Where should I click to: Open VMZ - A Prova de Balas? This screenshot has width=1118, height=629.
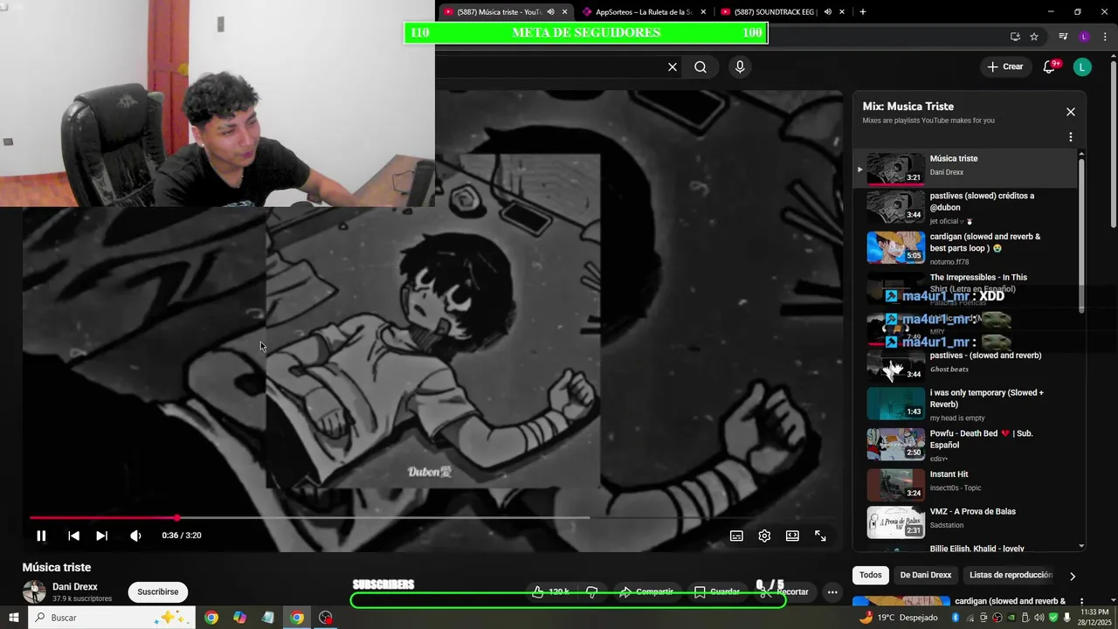pyautogui.click(x=966, y=522)
